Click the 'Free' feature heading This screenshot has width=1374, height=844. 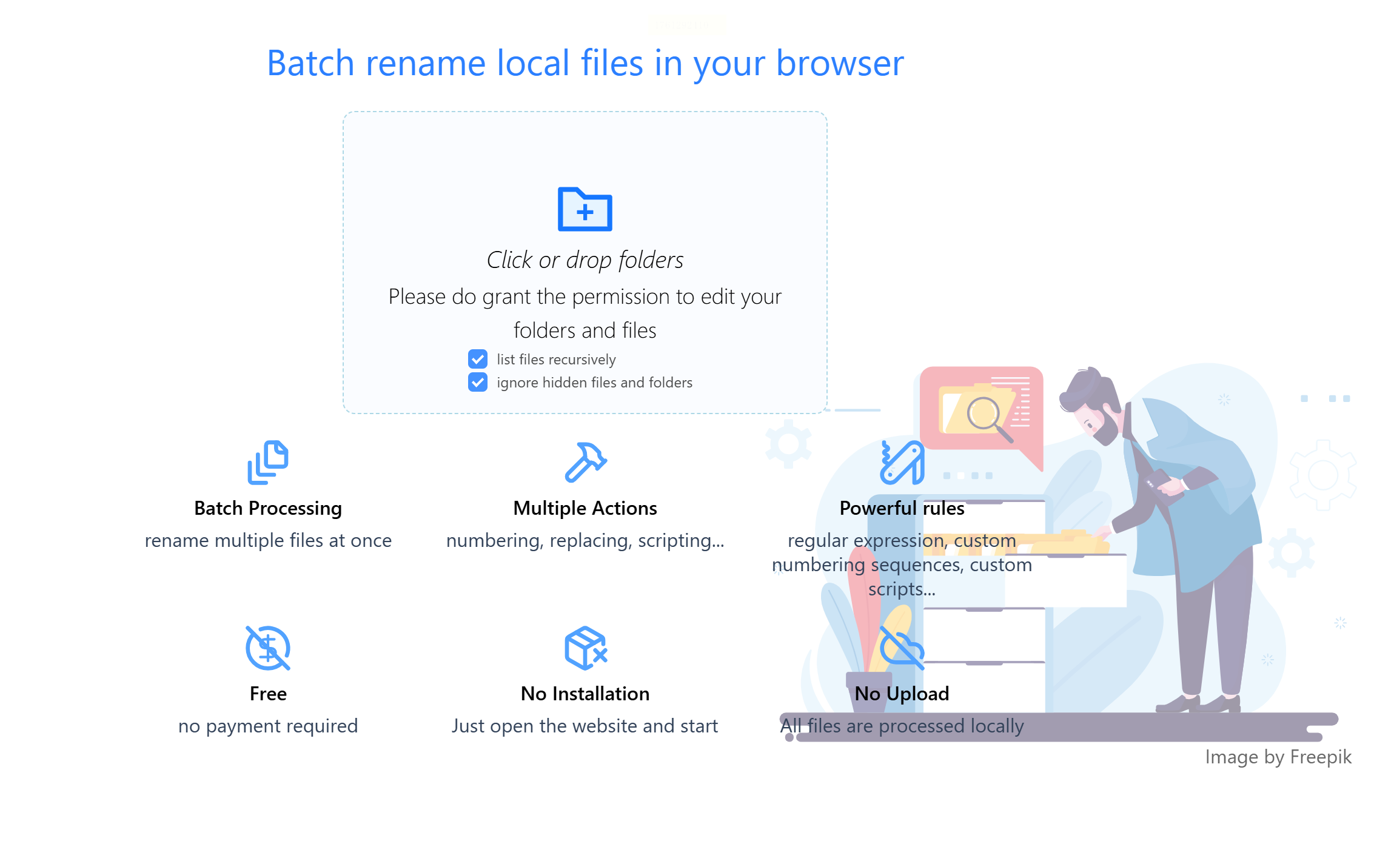pos(267,694)
